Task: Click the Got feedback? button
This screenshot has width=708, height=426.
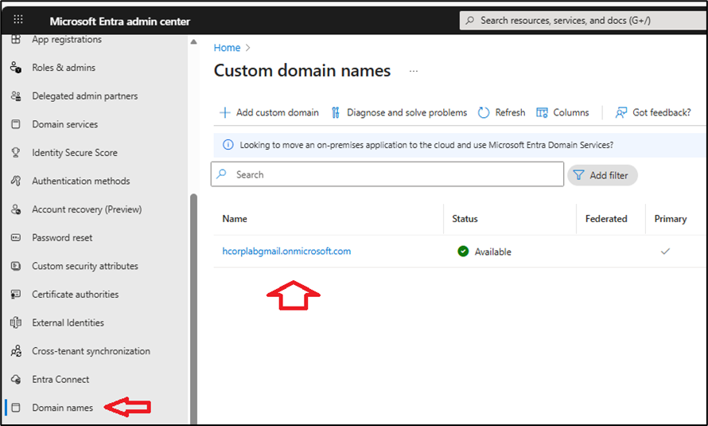Action: (x=653, y=113)
